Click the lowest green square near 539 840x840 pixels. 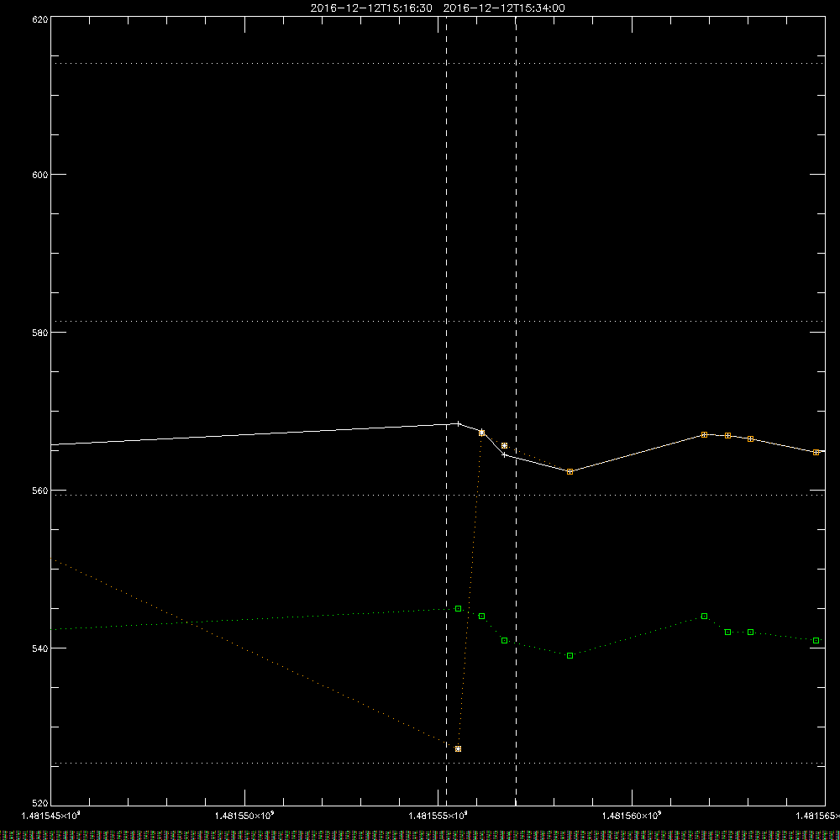click(x=570, y=656)
